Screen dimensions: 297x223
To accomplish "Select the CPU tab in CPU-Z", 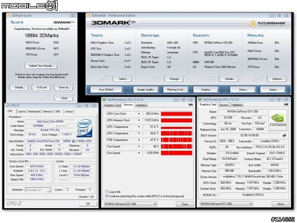I will [10, 111].
